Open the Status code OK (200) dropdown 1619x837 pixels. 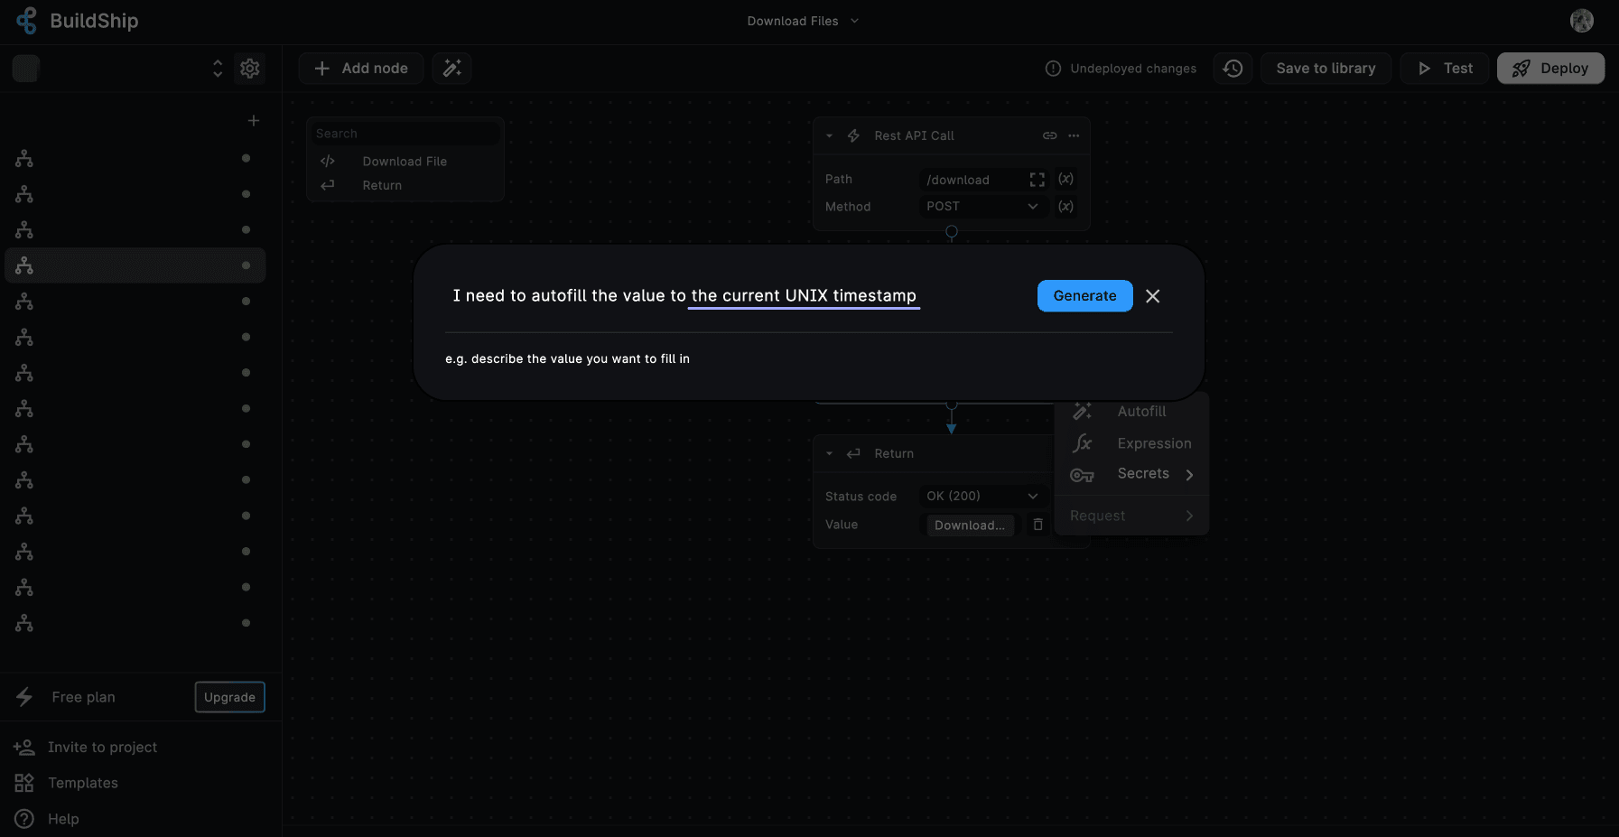point(982,495)
